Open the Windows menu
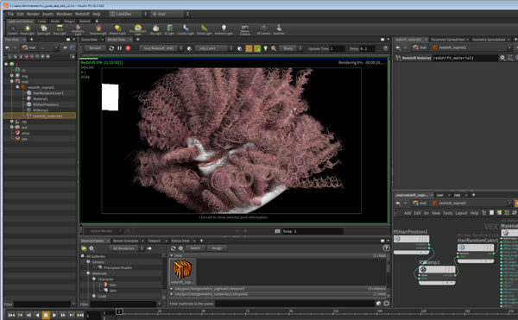This screenshot has width=518, height=320. 64,14
